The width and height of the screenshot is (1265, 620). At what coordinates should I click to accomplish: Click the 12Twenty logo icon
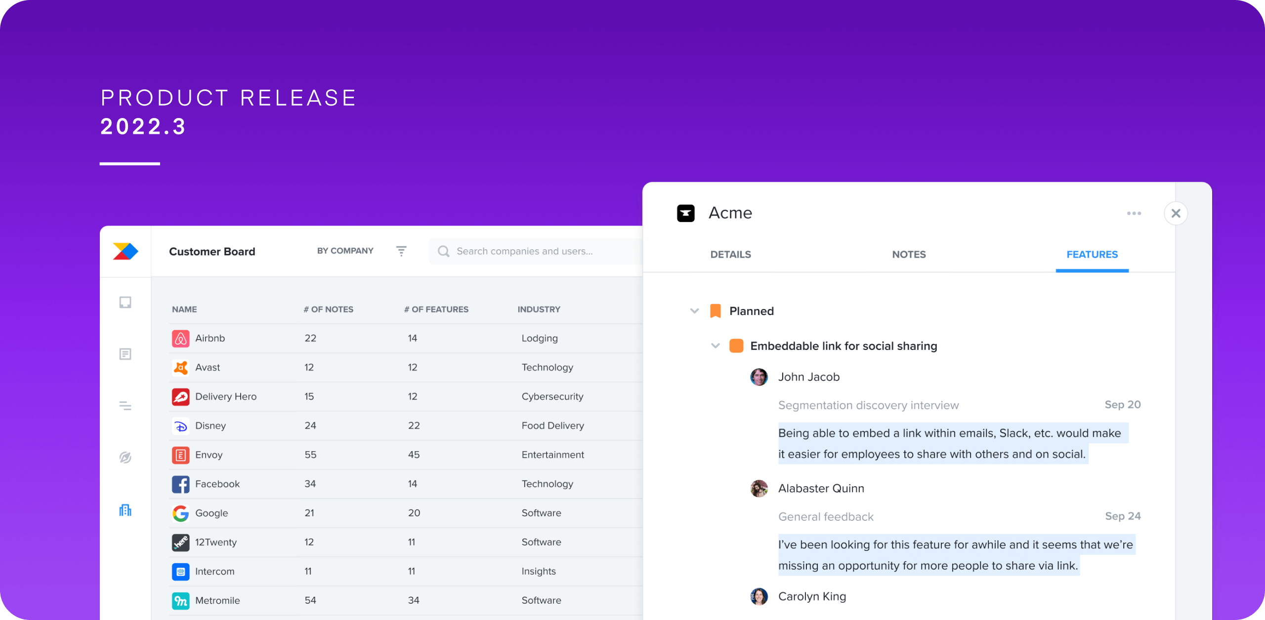click(x=181, y=542)
